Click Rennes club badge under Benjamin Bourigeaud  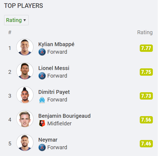[42, 123]
